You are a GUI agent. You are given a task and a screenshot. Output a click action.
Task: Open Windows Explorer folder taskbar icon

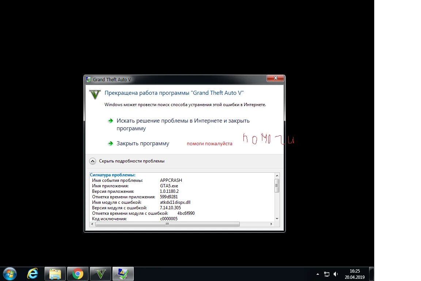coord(55,274)
